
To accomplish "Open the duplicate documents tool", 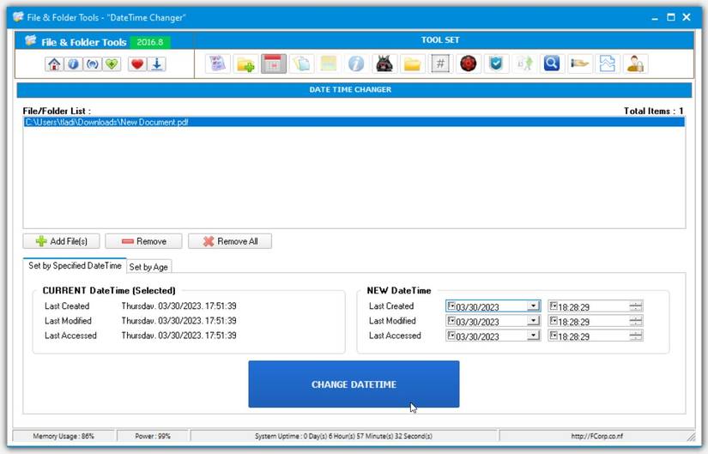I will (x=301, y=64).
